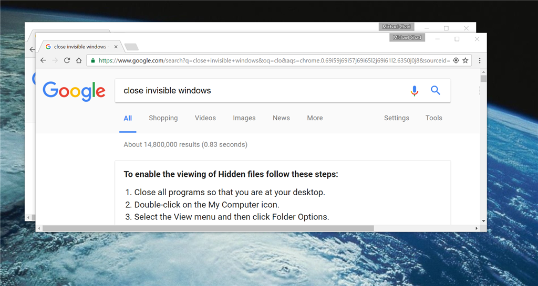
Task: Minimize the front Chrome window
Action: point(438,39)
